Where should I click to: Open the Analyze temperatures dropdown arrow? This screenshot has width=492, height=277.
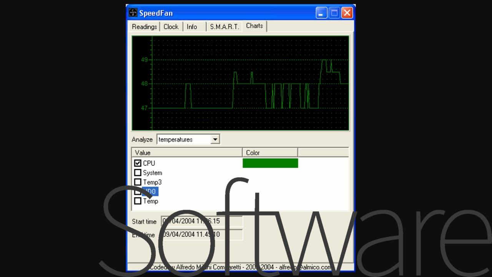(215, 139)
